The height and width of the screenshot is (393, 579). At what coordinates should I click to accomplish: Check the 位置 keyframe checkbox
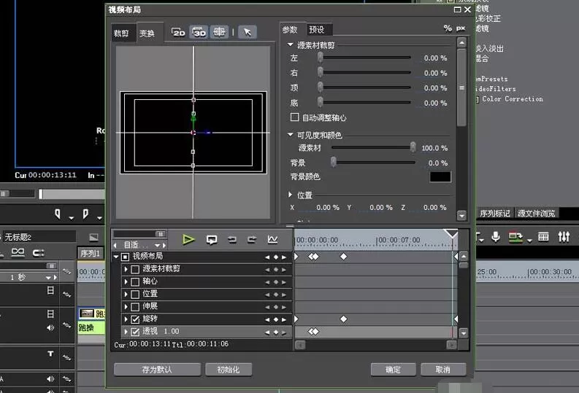click(x=135, y=294)
